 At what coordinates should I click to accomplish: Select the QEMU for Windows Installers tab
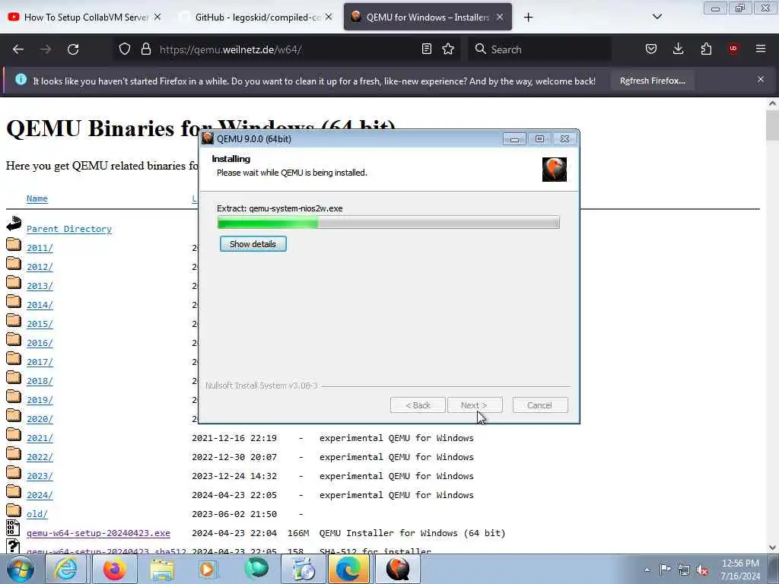pos(428,17)
